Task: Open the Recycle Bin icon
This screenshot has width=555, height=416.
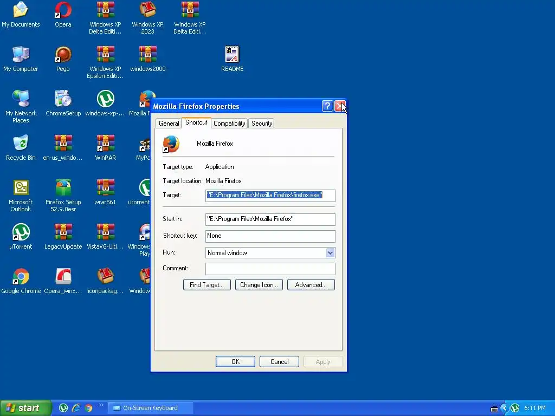Action: [21, 147]
